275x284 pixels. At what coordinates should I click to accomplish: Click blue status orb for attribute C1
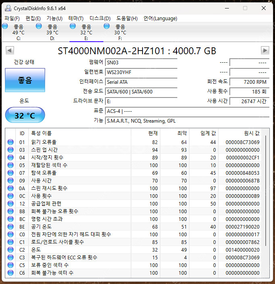[x=10, y=242]
